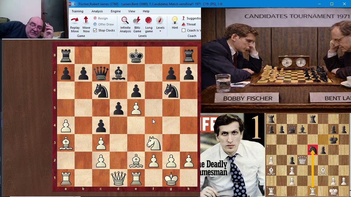Select the black knight on c6
This screenshot has width=351, height=197.
[101, 90]
